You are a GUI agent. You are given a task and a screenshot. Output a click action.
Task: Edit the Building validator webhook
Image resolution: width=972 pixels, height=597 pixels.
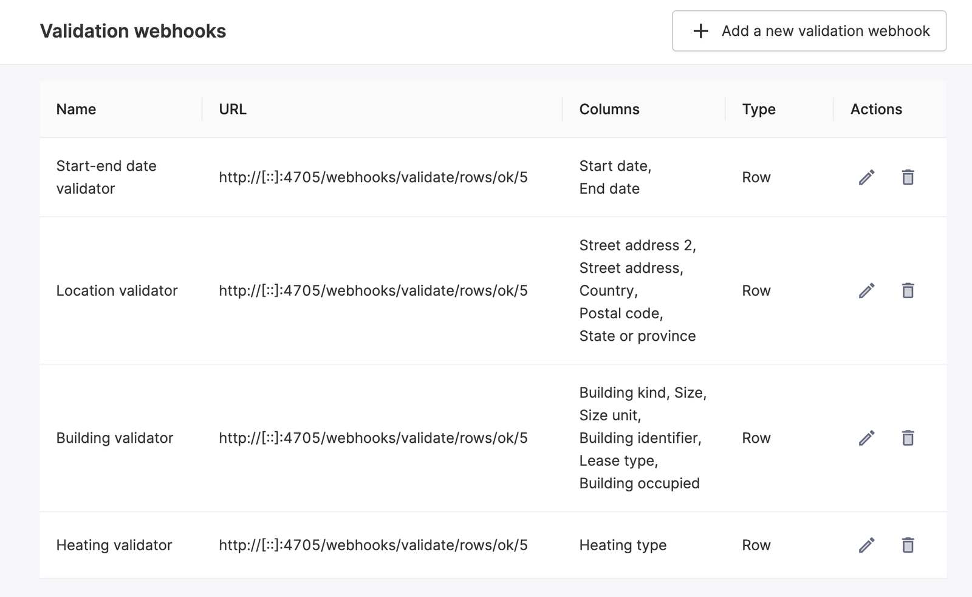click(x=866, y=437)
